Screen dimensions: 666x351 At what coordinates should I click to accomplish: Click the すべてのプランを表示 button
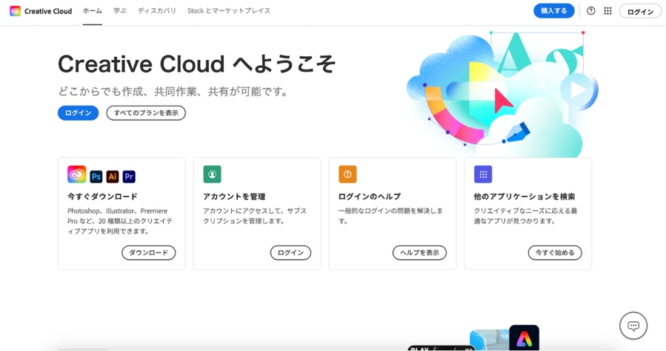click(146, 113)
